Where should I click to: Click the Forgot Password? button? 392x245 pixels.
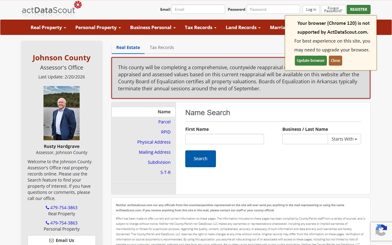coord(333,9)
